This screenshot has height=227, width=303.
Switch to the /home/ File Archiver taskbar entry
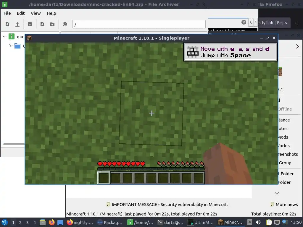(140, 222)
